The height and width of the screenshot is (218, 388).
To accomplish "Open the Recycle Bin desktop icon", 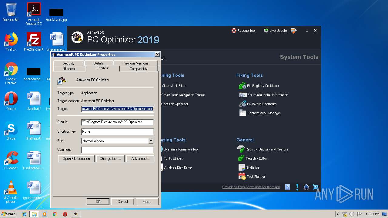I will coord(11,12).
